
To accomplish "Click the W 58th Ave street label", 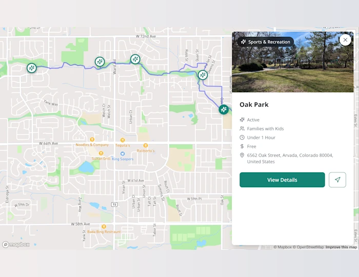I will click(81, 224).
